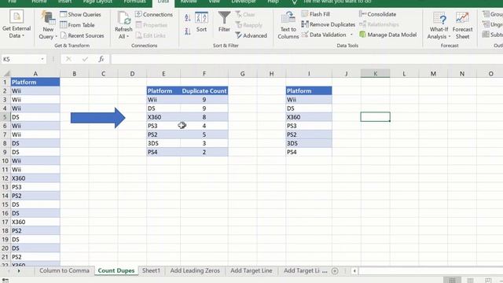Open the Data ribbon tab
Viewport: 503px width, 283px height.
pos(163,2)
